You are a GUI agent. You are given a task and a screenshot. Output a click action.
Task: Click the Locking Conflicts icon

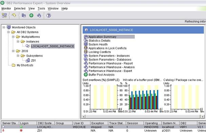click(86, 52)
